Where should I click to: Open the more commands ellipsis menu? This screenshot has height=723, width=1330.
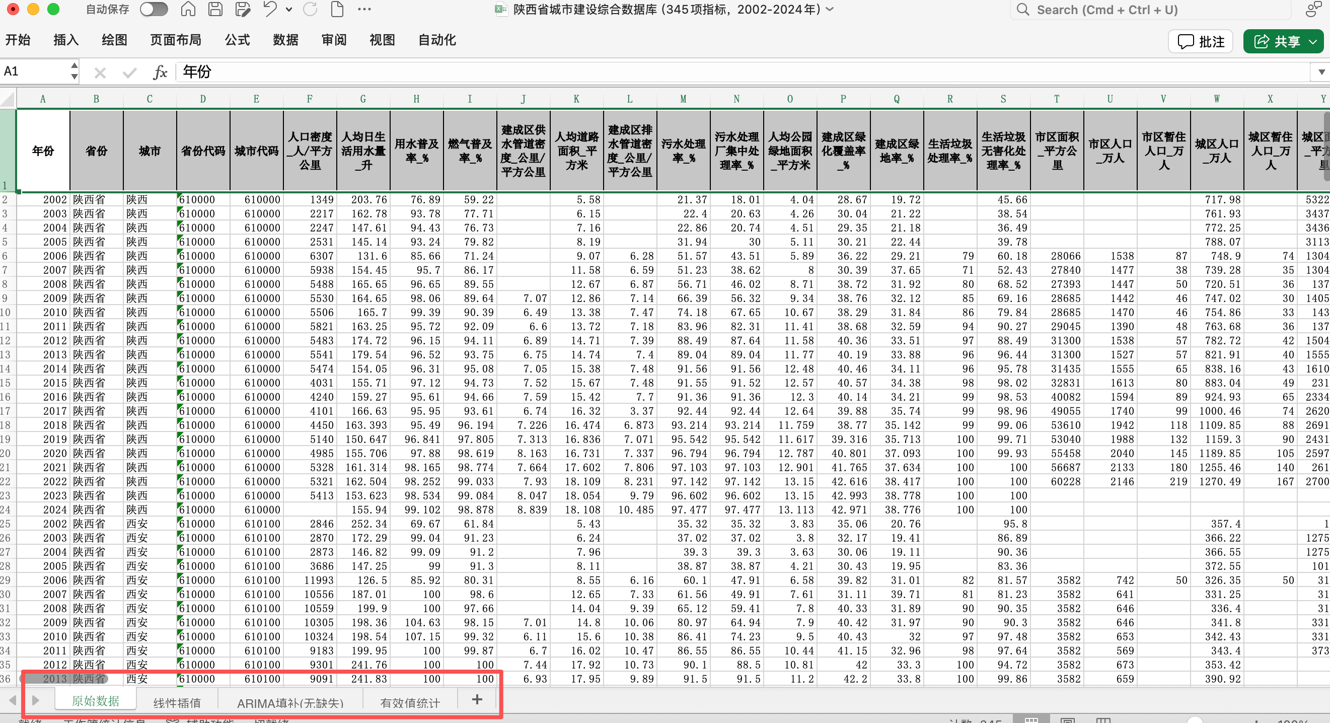click(364, 9)
